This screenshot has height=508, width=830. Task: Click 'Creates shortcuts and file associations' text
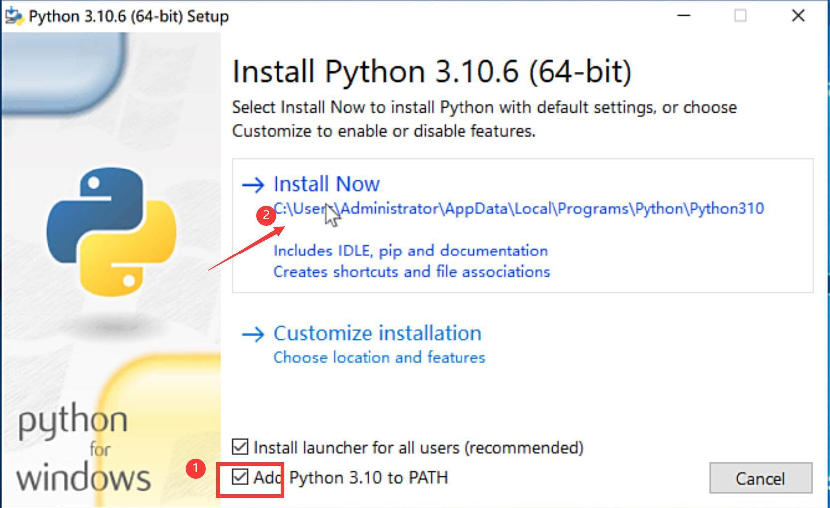[x=411, y=272]
